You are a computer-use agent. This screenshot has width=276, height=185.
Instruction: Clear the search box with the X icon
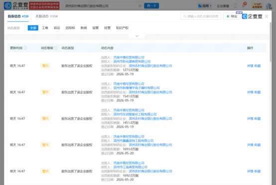pyautogui.click(x=140, y=6)
